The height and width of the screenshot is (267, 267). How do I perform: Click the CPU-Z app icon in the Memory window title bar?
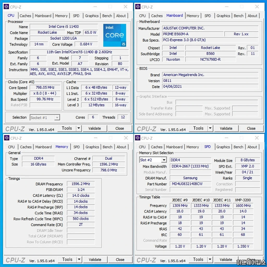(7, 138)
